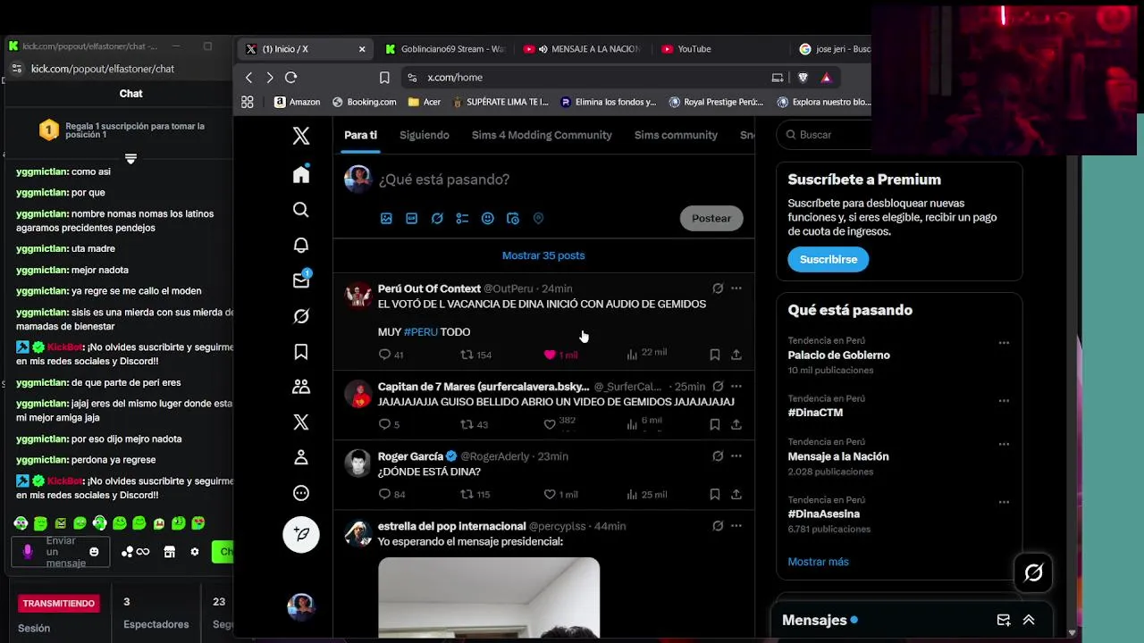Open the #PERU hashtag link
This screenshot has width=1144, height=643.
[x=420, y=331]
